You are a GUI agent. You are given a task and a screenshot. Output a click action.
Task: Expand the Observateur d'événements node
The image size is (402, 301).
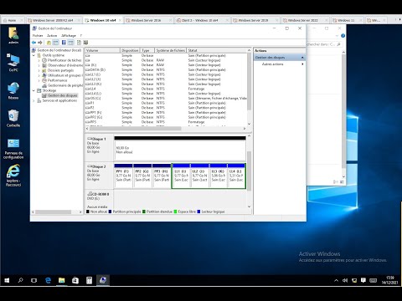tap(39, 65)
